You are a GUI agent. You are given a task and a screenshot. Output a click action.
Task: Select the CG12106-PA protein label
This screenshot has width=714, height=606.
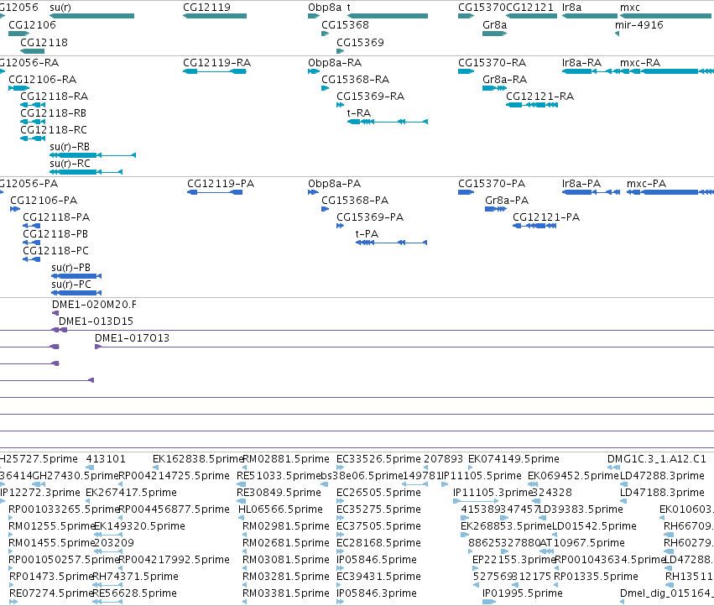click(44, 201)
